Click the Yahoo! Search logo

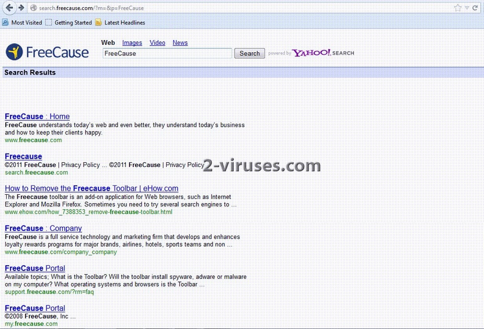point(323,53)
